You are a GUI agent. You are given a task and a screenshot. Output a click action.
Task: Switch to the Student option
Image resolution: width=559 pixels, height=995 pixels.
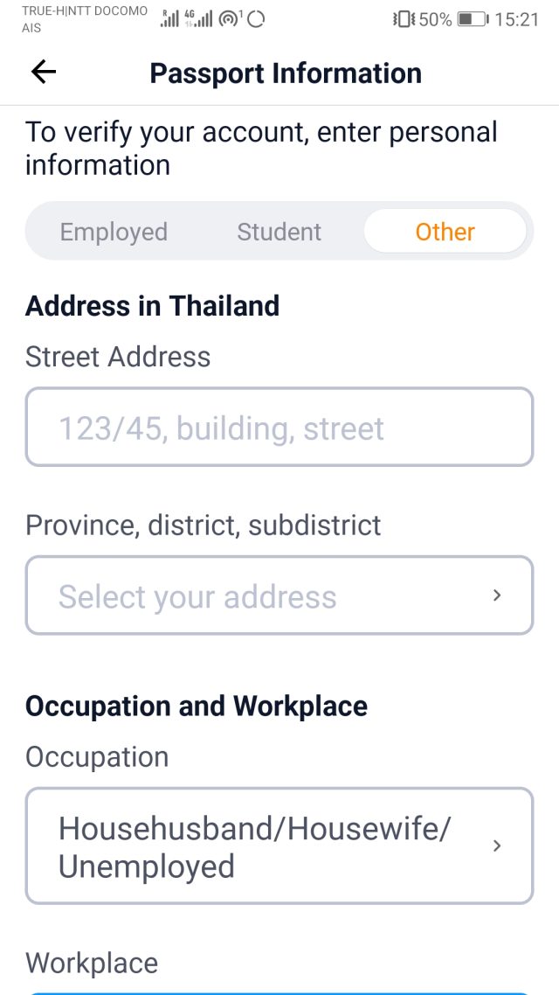click(x=279, y=232)
